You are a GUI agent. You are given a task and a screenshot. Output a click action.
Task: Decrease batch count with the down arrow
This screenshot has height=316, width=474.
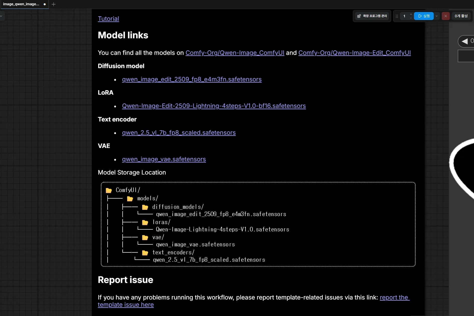click(411, 18)
